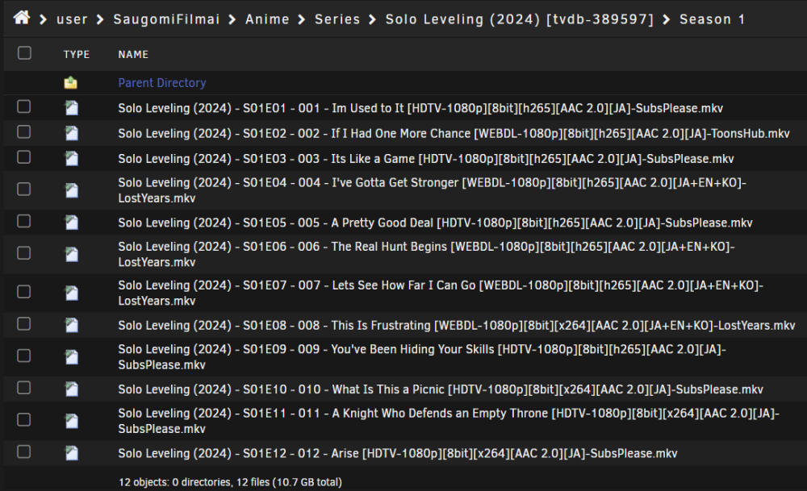Open S01E10 What Is This a Picnic file
This screenshot has height=491, width=807.
tap(441, 389)
